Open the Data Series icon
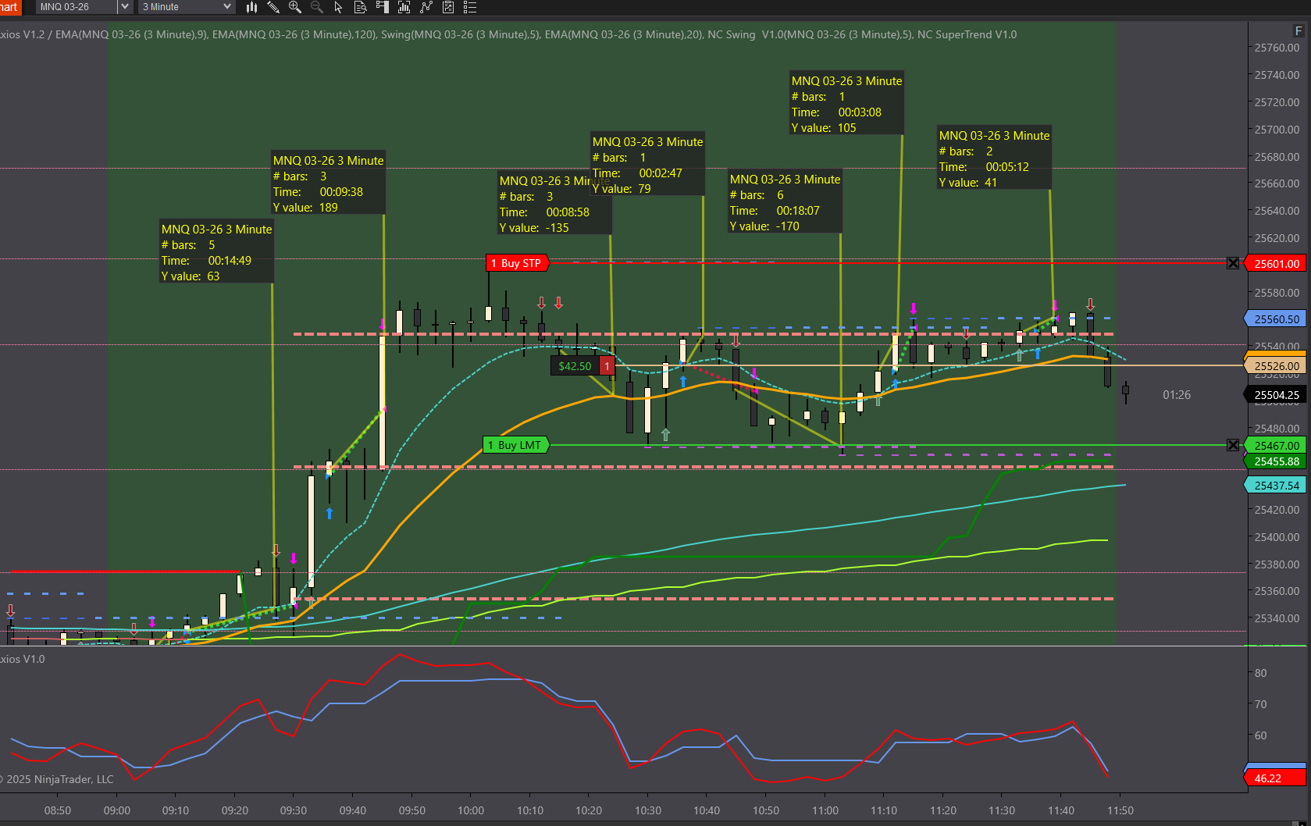The width and height of the screenshot is (1311, 826). 404,7
